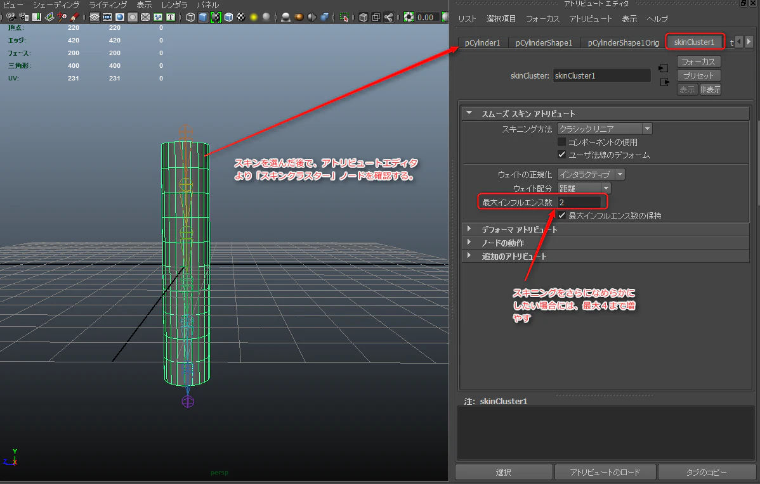
Task: Toggle the X-ray joints share-like icon
Action: pos(389,18)
